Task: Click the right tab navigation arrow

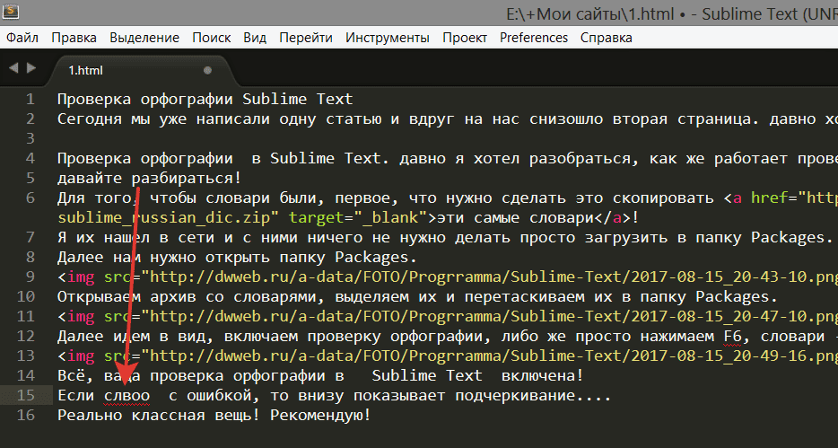Action: [x=32, y=68]
